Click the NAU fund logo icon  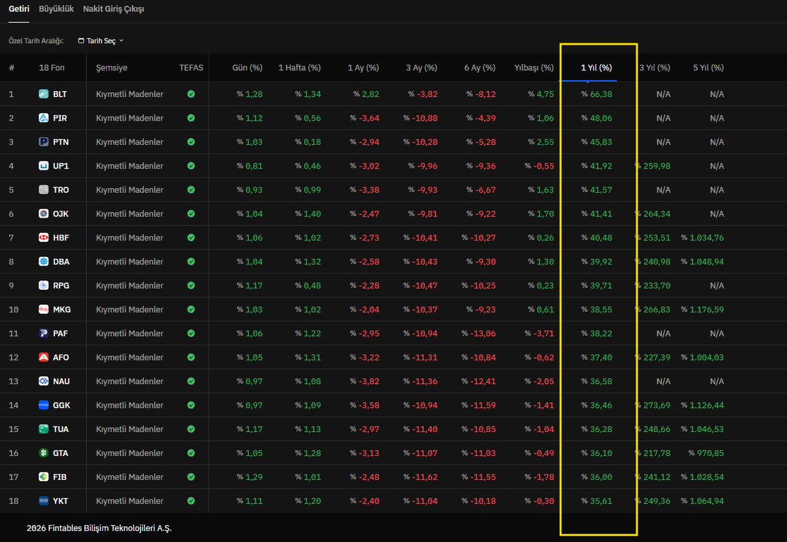pos(43,381)
